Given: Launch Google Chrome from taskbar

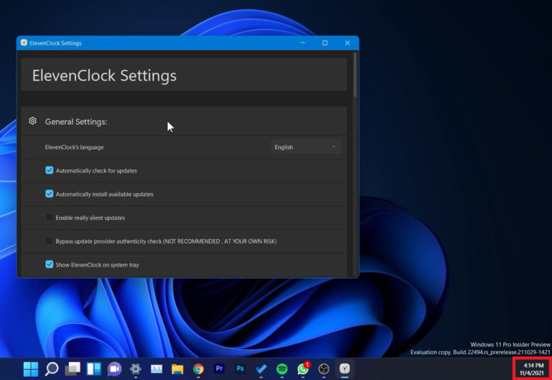Looking at the screenshot, I should [x=198, y=369].
